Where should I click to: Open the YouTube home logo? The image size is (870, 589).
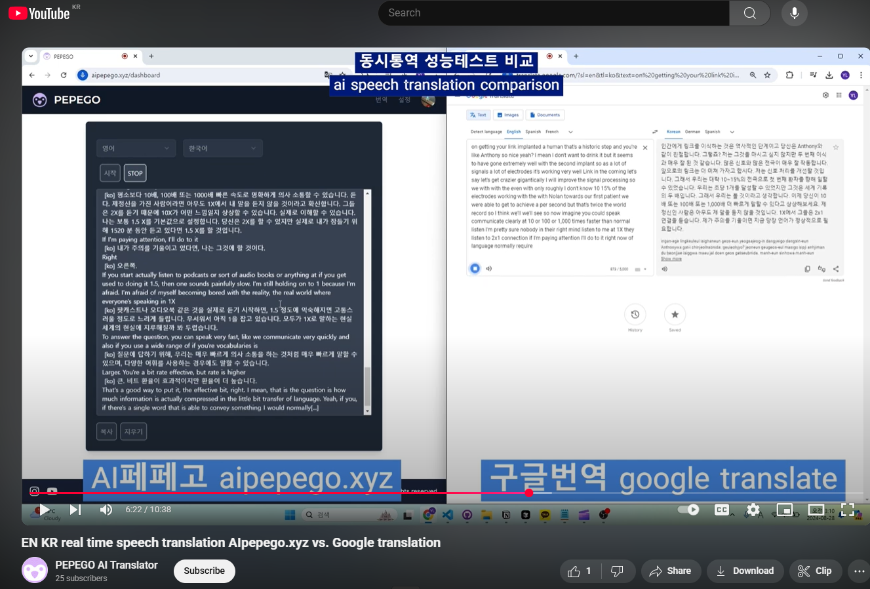39,13
